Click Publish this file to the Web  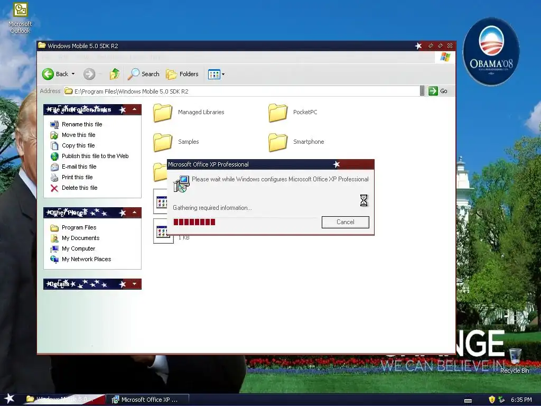[95, 156]
